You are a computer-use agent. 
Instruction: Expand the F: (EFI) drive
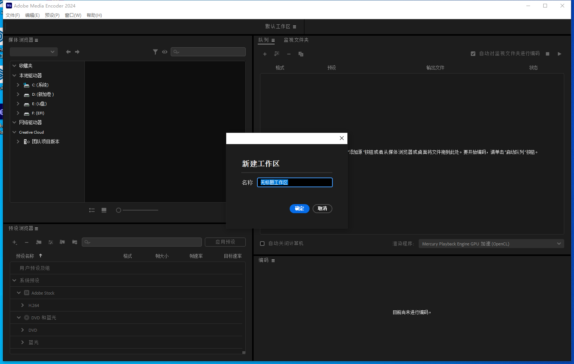(18, 113)
